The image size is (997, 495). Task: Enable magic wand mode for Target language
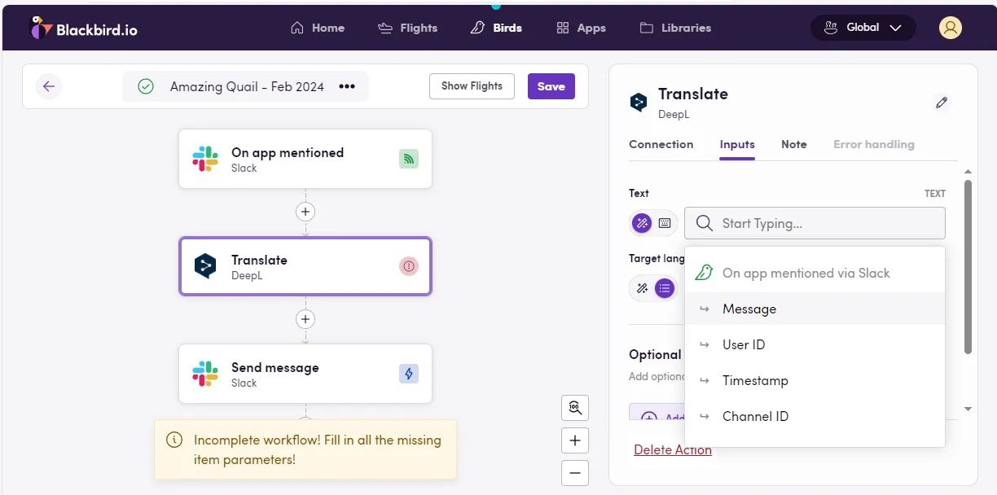(642, 287)
